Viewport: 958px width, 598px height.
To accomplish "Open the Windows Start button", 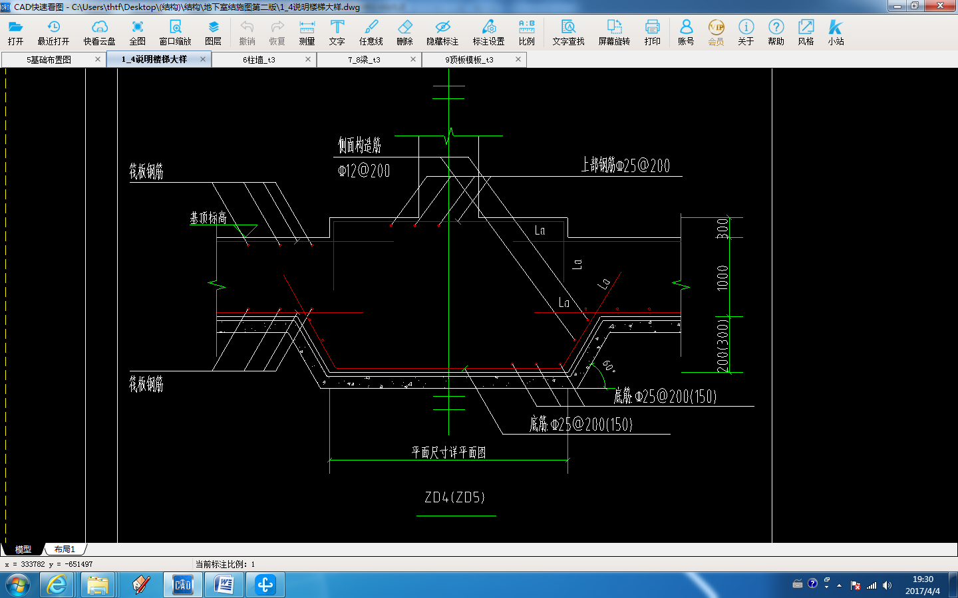I will point(18,585).
